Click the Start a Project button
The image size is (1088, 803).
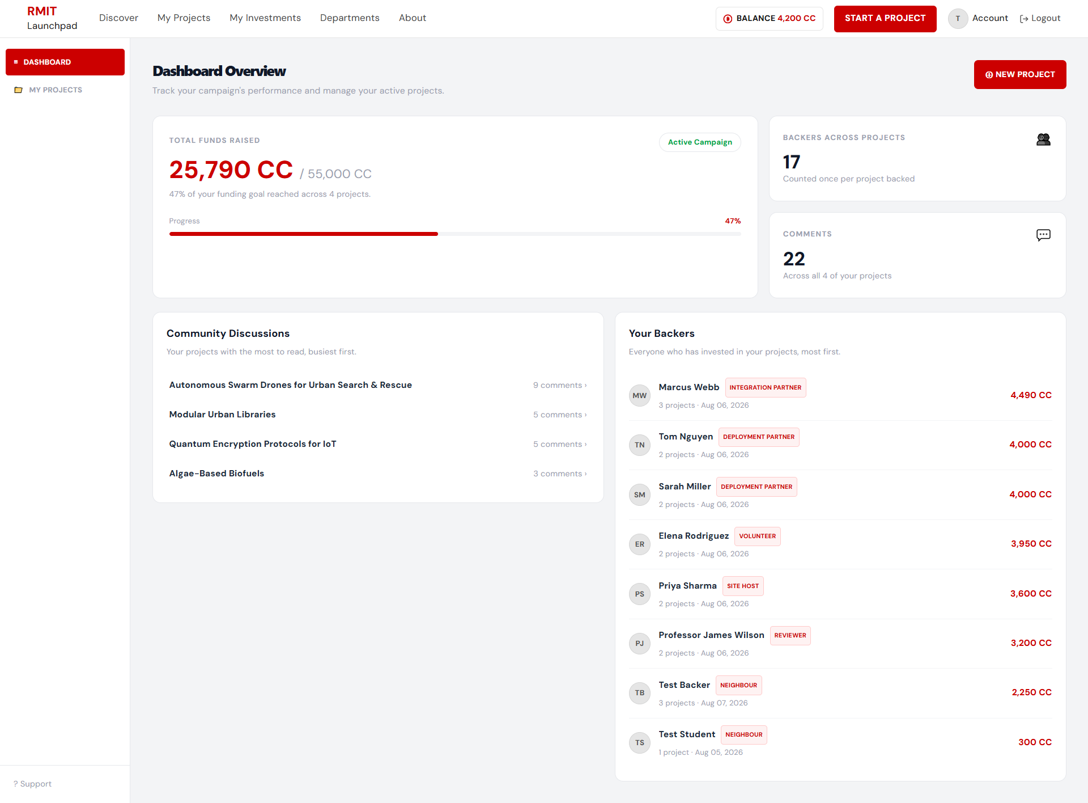(x=885, y=19)
